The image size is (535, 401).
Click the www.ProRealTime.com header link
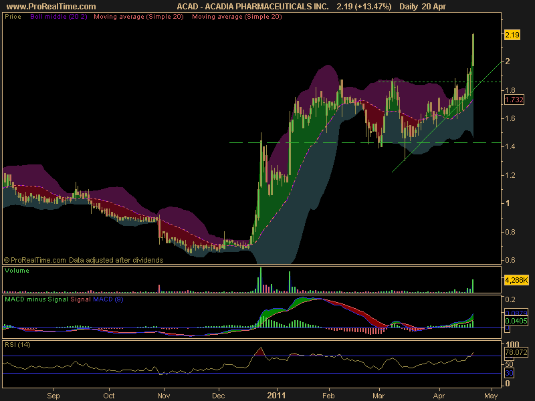pos(51,7)
